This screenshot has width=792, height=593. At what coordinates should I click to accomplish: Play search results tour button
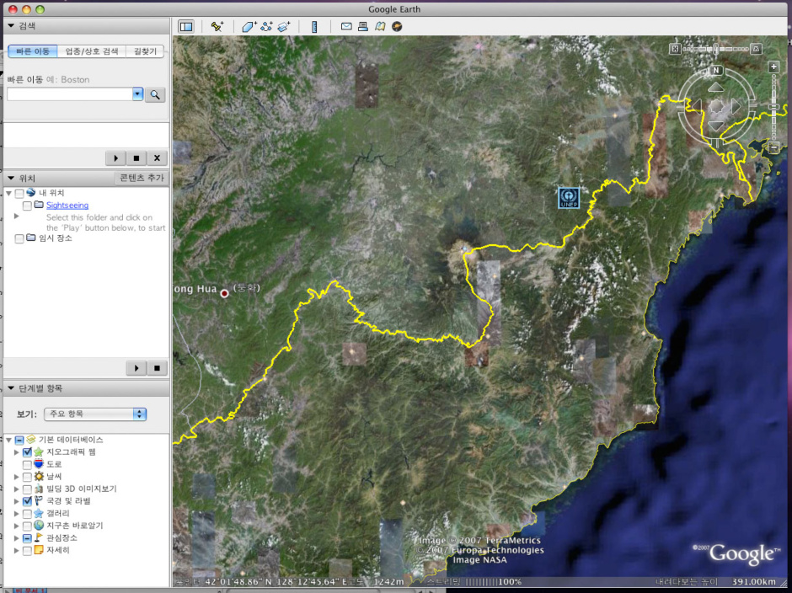(115, 158)
